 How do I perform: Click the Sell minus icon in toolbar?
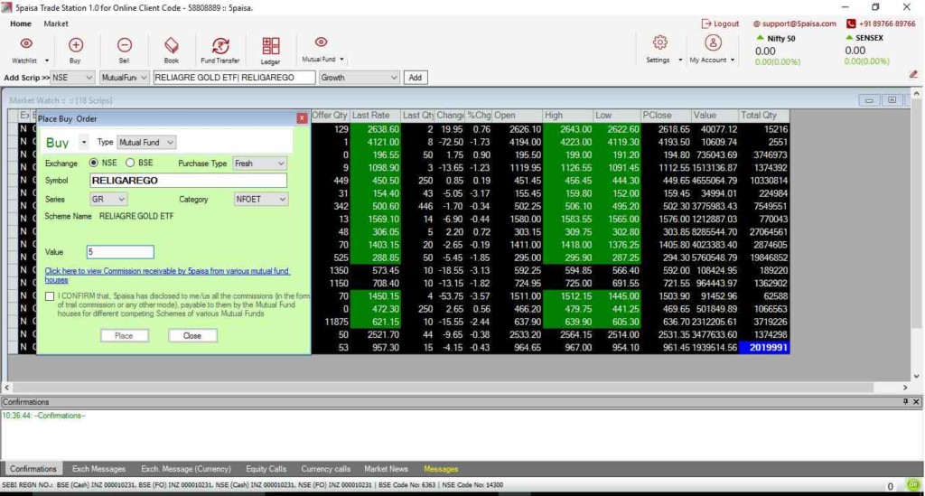pyautogui.click(x=125, y=44)
